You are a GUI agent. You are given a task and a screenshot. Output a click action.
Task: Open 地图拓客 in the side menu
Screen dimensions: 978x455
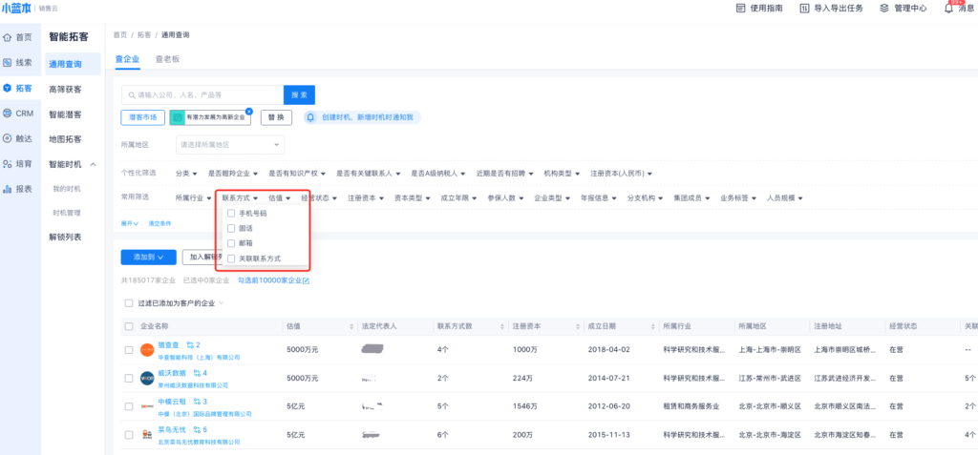click(x=65, y=139)
